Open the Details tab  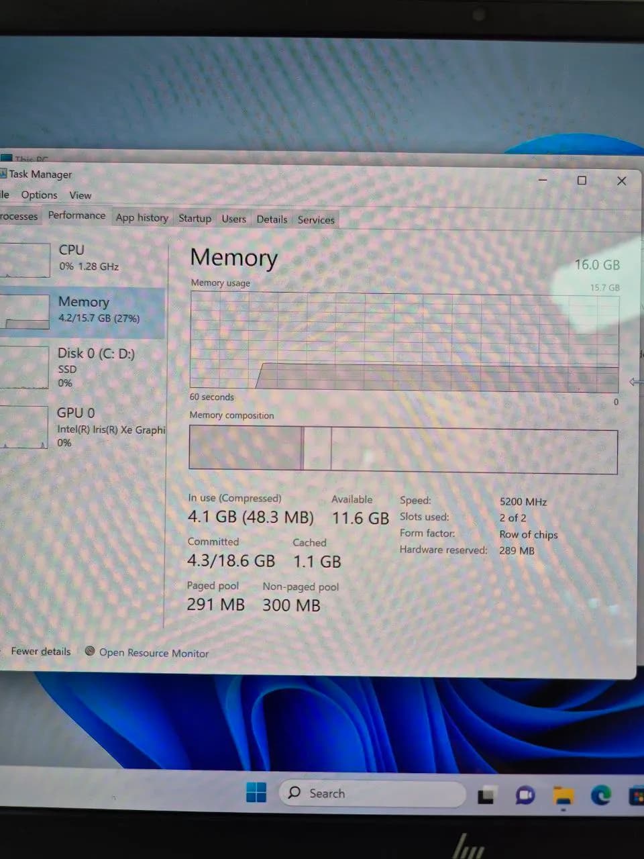tap(272, 219)
